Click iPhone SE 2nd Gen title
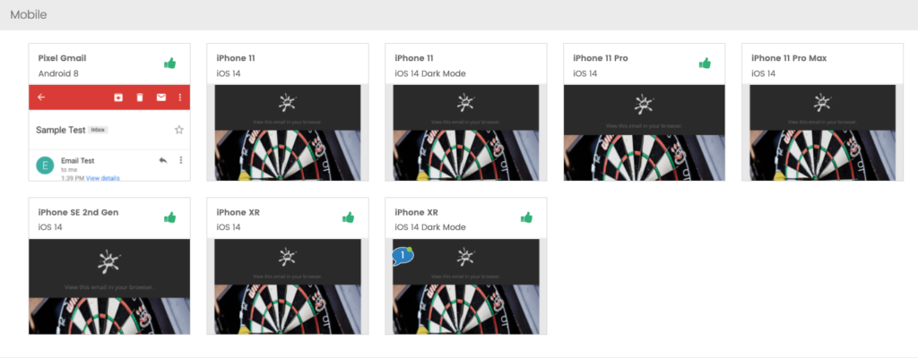Image resolution: width=918 pixels, height=358 pixels. (79, 212)
